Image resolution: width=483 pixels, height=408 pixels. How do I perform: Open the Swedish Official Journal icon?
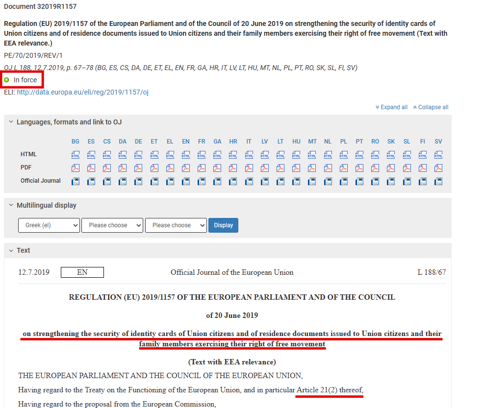(438, 181)
